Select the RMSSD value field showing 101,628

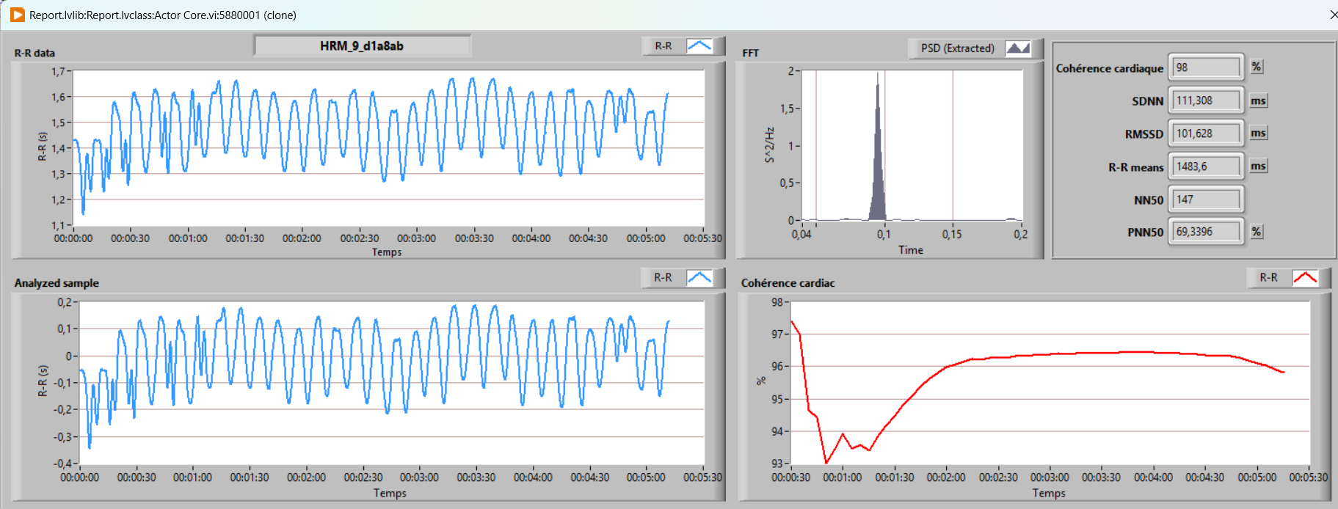click(x=1206, y=133)
